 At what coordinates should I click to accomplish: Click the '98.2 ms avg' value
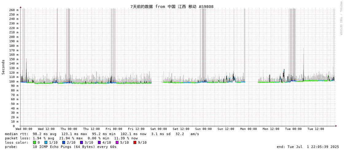pyautogui.click(x=44, y=134)
